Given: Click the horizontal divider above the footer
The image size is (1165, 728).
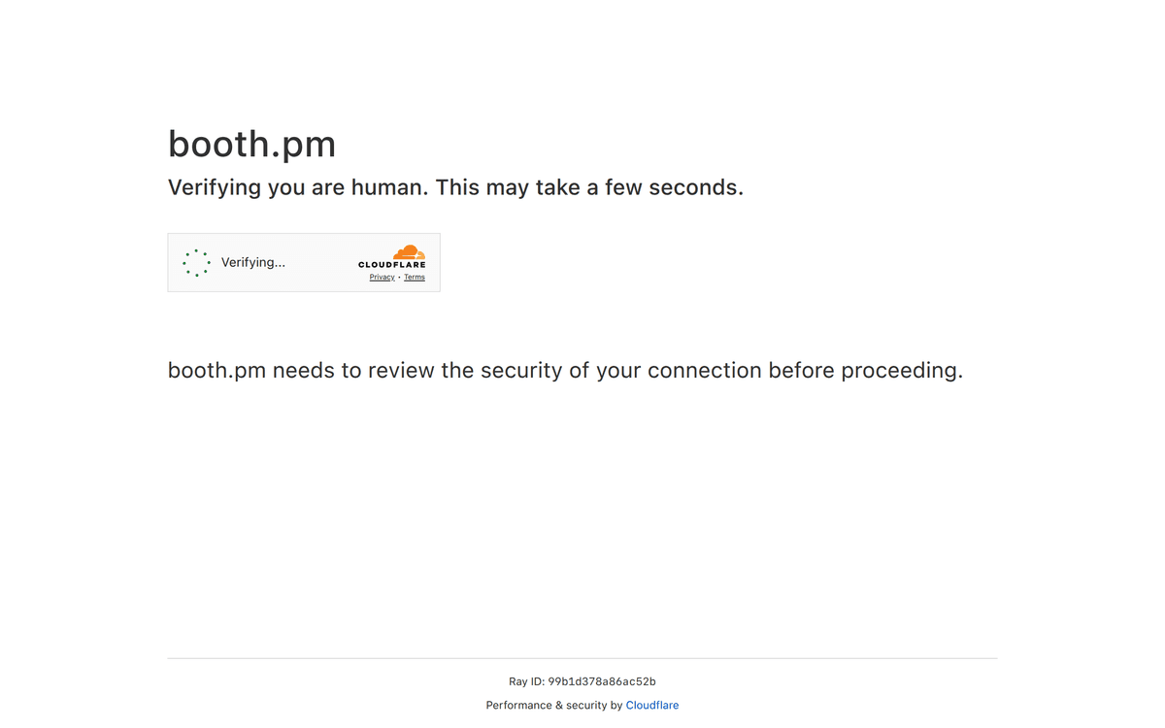Looking at the screenshot, I should [582, 658].
